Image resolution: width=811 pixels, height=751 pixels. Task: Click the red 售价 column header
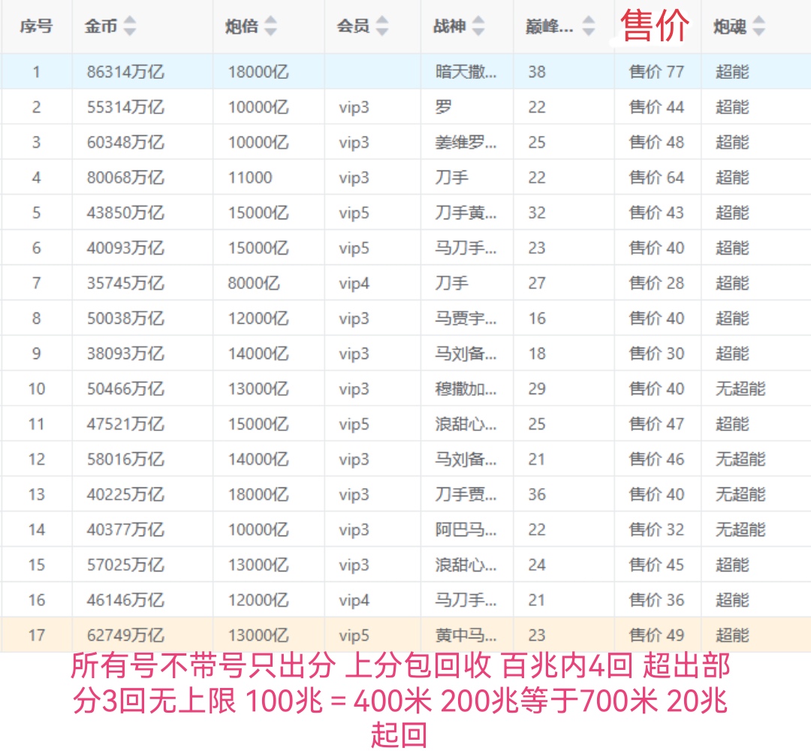pos(655,25)
